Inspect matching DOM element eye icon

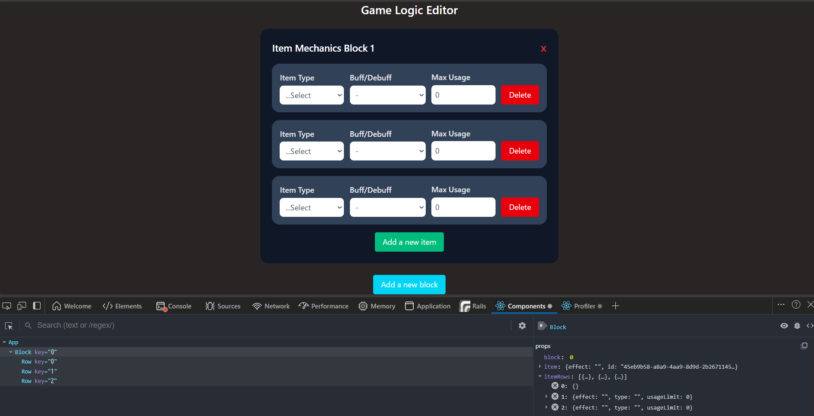click(x=784, y=326)
